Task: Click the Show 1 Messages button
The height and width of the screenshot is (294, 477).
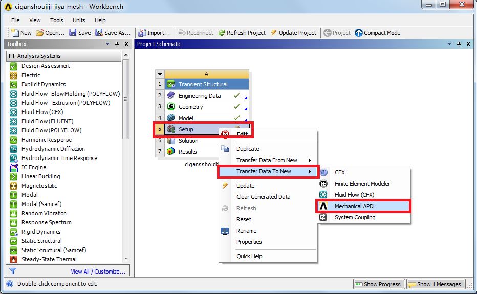Action: click(x=436, y=284)
